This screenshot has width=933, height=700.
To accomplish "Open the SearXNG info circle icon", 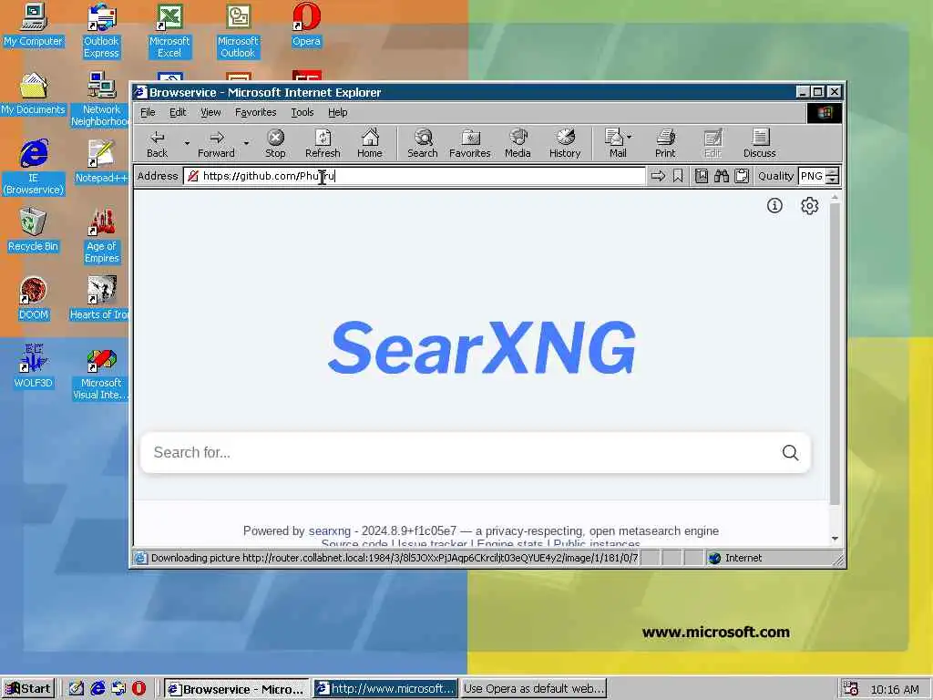I will click(774, 206).
